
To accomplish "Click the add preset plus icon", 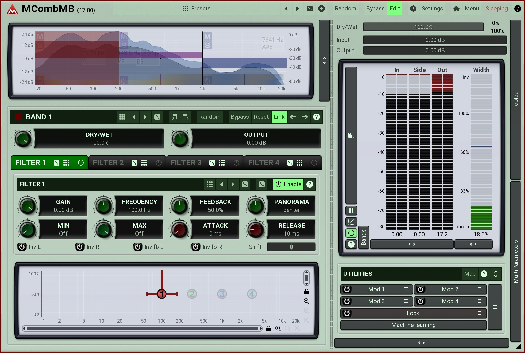I will pyautogui.click(x=321, y=9).
